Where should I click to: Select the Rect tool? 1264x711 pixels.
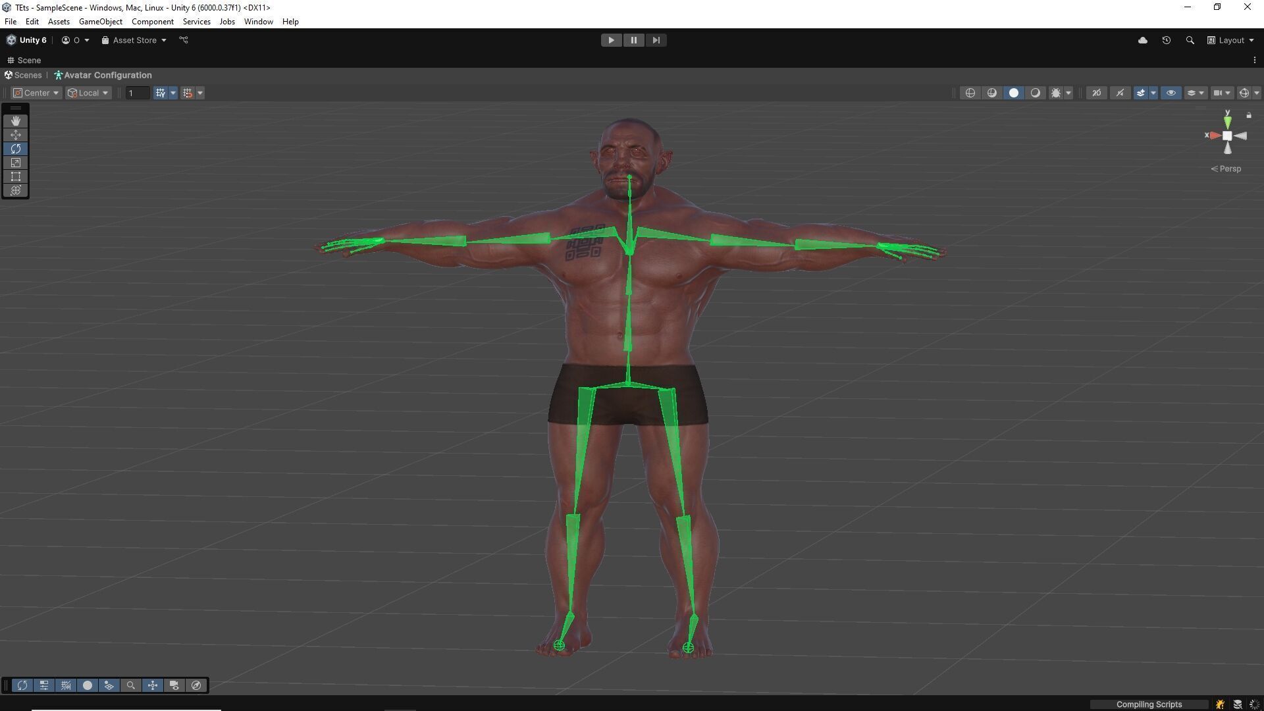[16, 176]
